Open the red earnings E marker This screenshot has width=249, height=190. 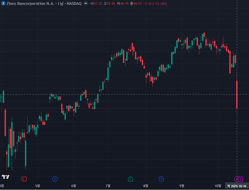24,179
